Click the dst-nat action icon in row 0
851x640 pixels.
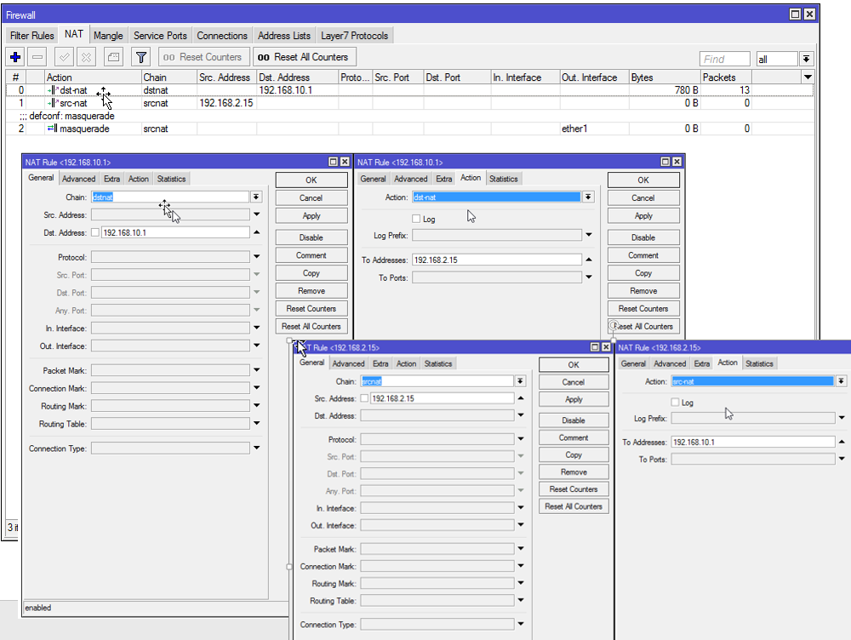coord(53,90)
